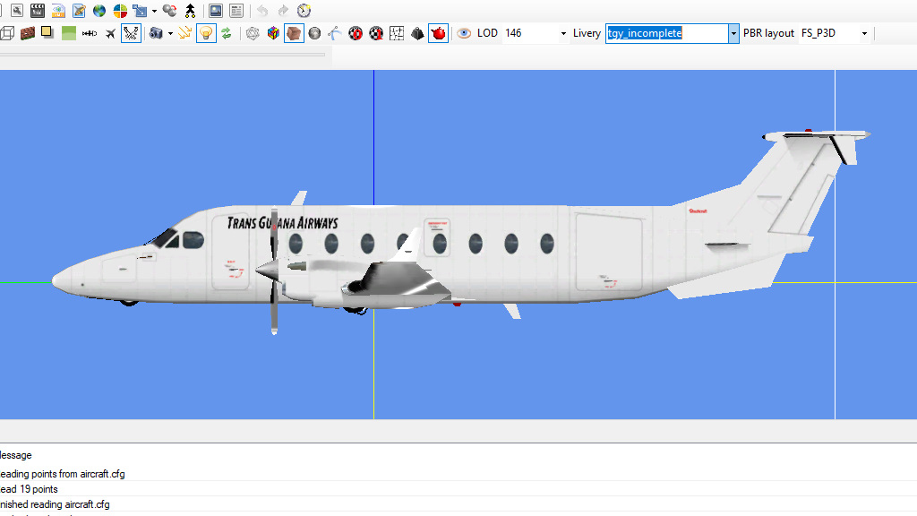Click the black hierarchy arrow icon
The width and height of the screenshot is (917, 516).
pos(190,11)
